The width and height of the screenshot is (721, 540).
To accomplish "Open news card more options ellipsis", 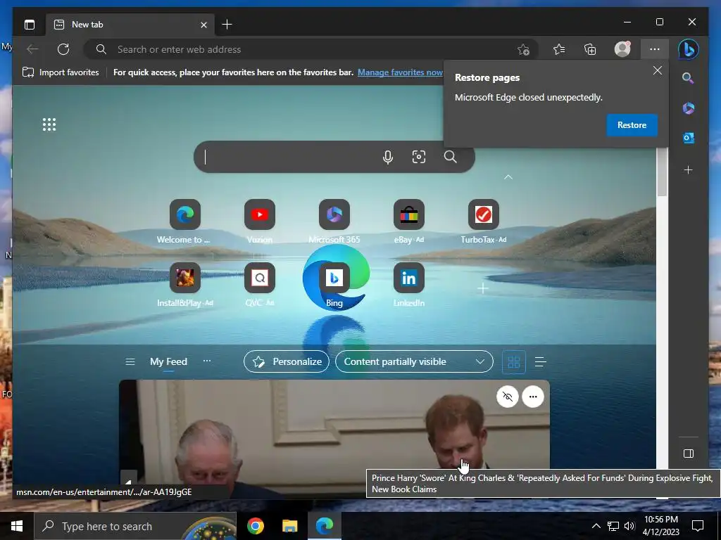I will tap(533, 397).
